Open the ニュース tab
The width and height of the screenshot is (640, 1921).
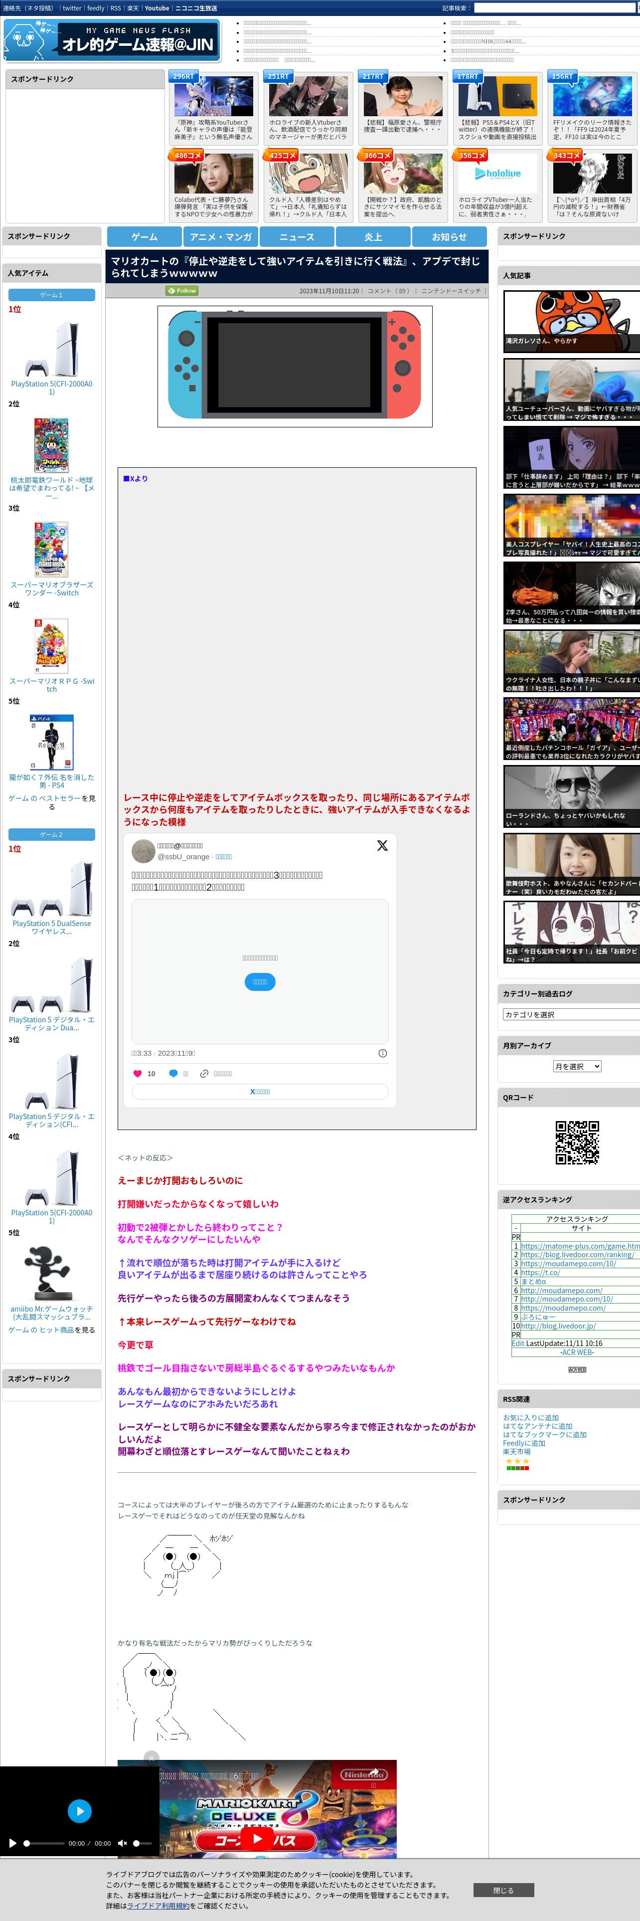pyautogui.click(x=297, y=236)
